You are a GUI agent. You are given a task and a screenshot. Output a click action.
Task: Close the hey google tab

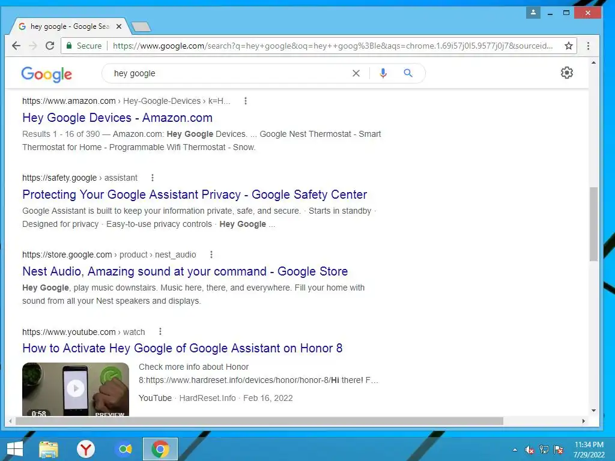tap(119, 26)
